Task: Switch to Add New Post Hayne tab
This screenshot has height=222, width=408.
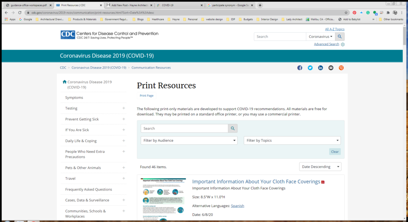Action: [x=129, y=5]
